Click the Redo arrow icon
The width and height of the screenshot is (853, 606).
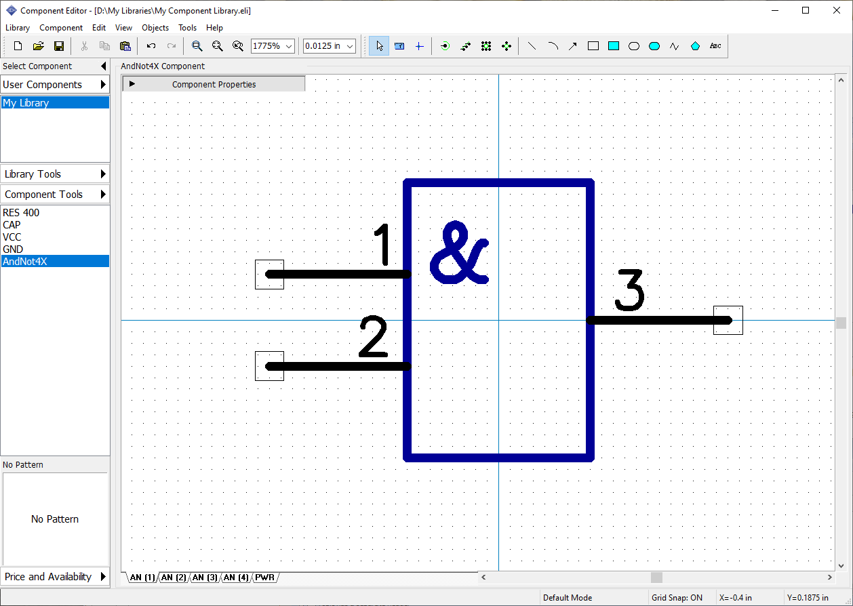click(x=172, y=46)
